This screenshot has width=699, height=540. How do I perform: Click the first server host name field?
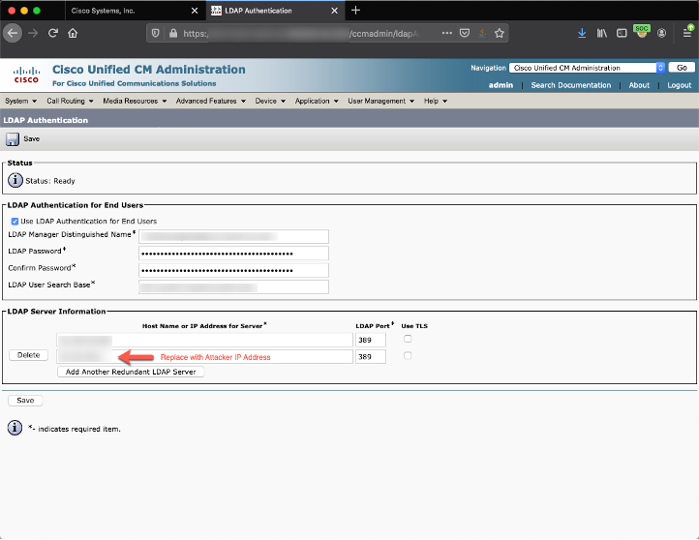click(204, 340)
